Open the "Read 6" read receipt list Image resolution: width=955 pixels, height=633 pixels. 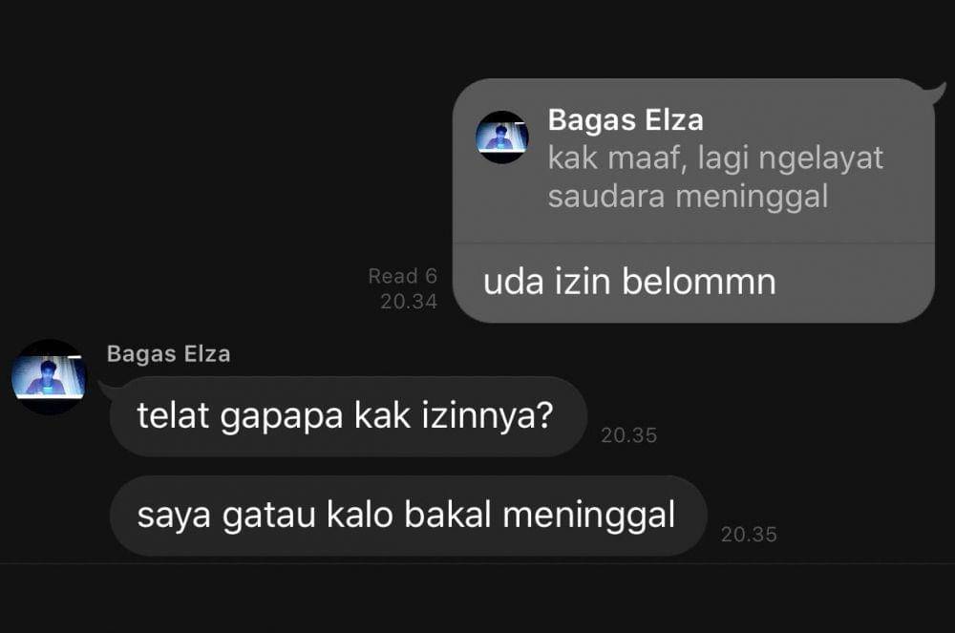point(403,276)
